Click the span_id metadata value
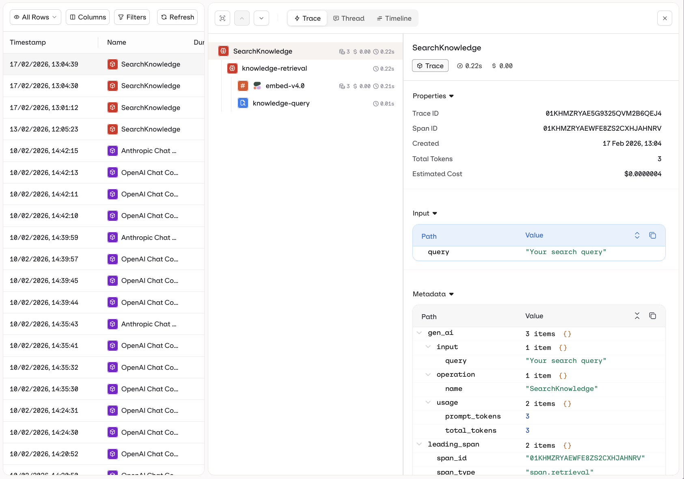Screen dimensions: 684x479 [x=585, y=458]
